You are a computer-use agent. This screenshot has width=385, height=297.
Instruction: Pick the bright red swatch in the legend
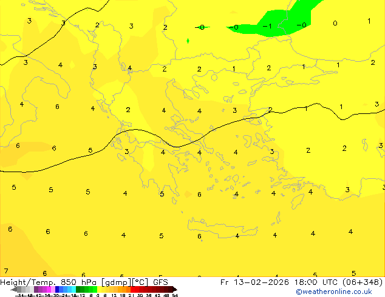point(132,289)
